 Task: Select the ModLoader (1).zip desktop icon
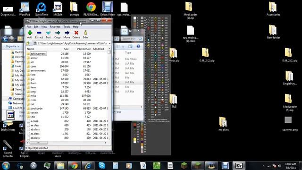[190, 10]
